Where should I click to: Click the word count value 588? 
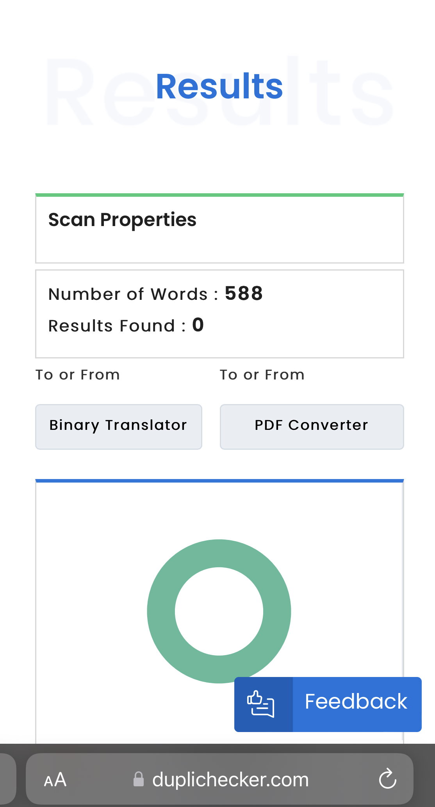click(x=244, y=293)
